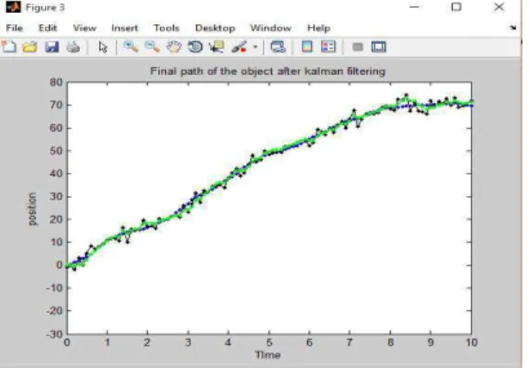Click the x-axis tick label 5
530x368 pixels.
pyautogui.click(x=269, y=343)
